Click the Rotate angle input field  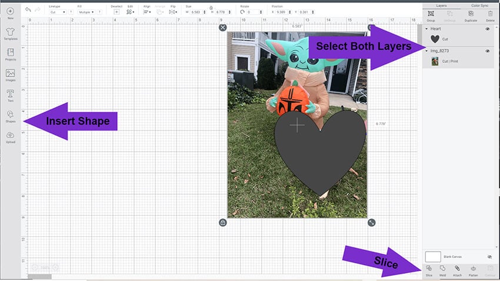click(253, 12)
